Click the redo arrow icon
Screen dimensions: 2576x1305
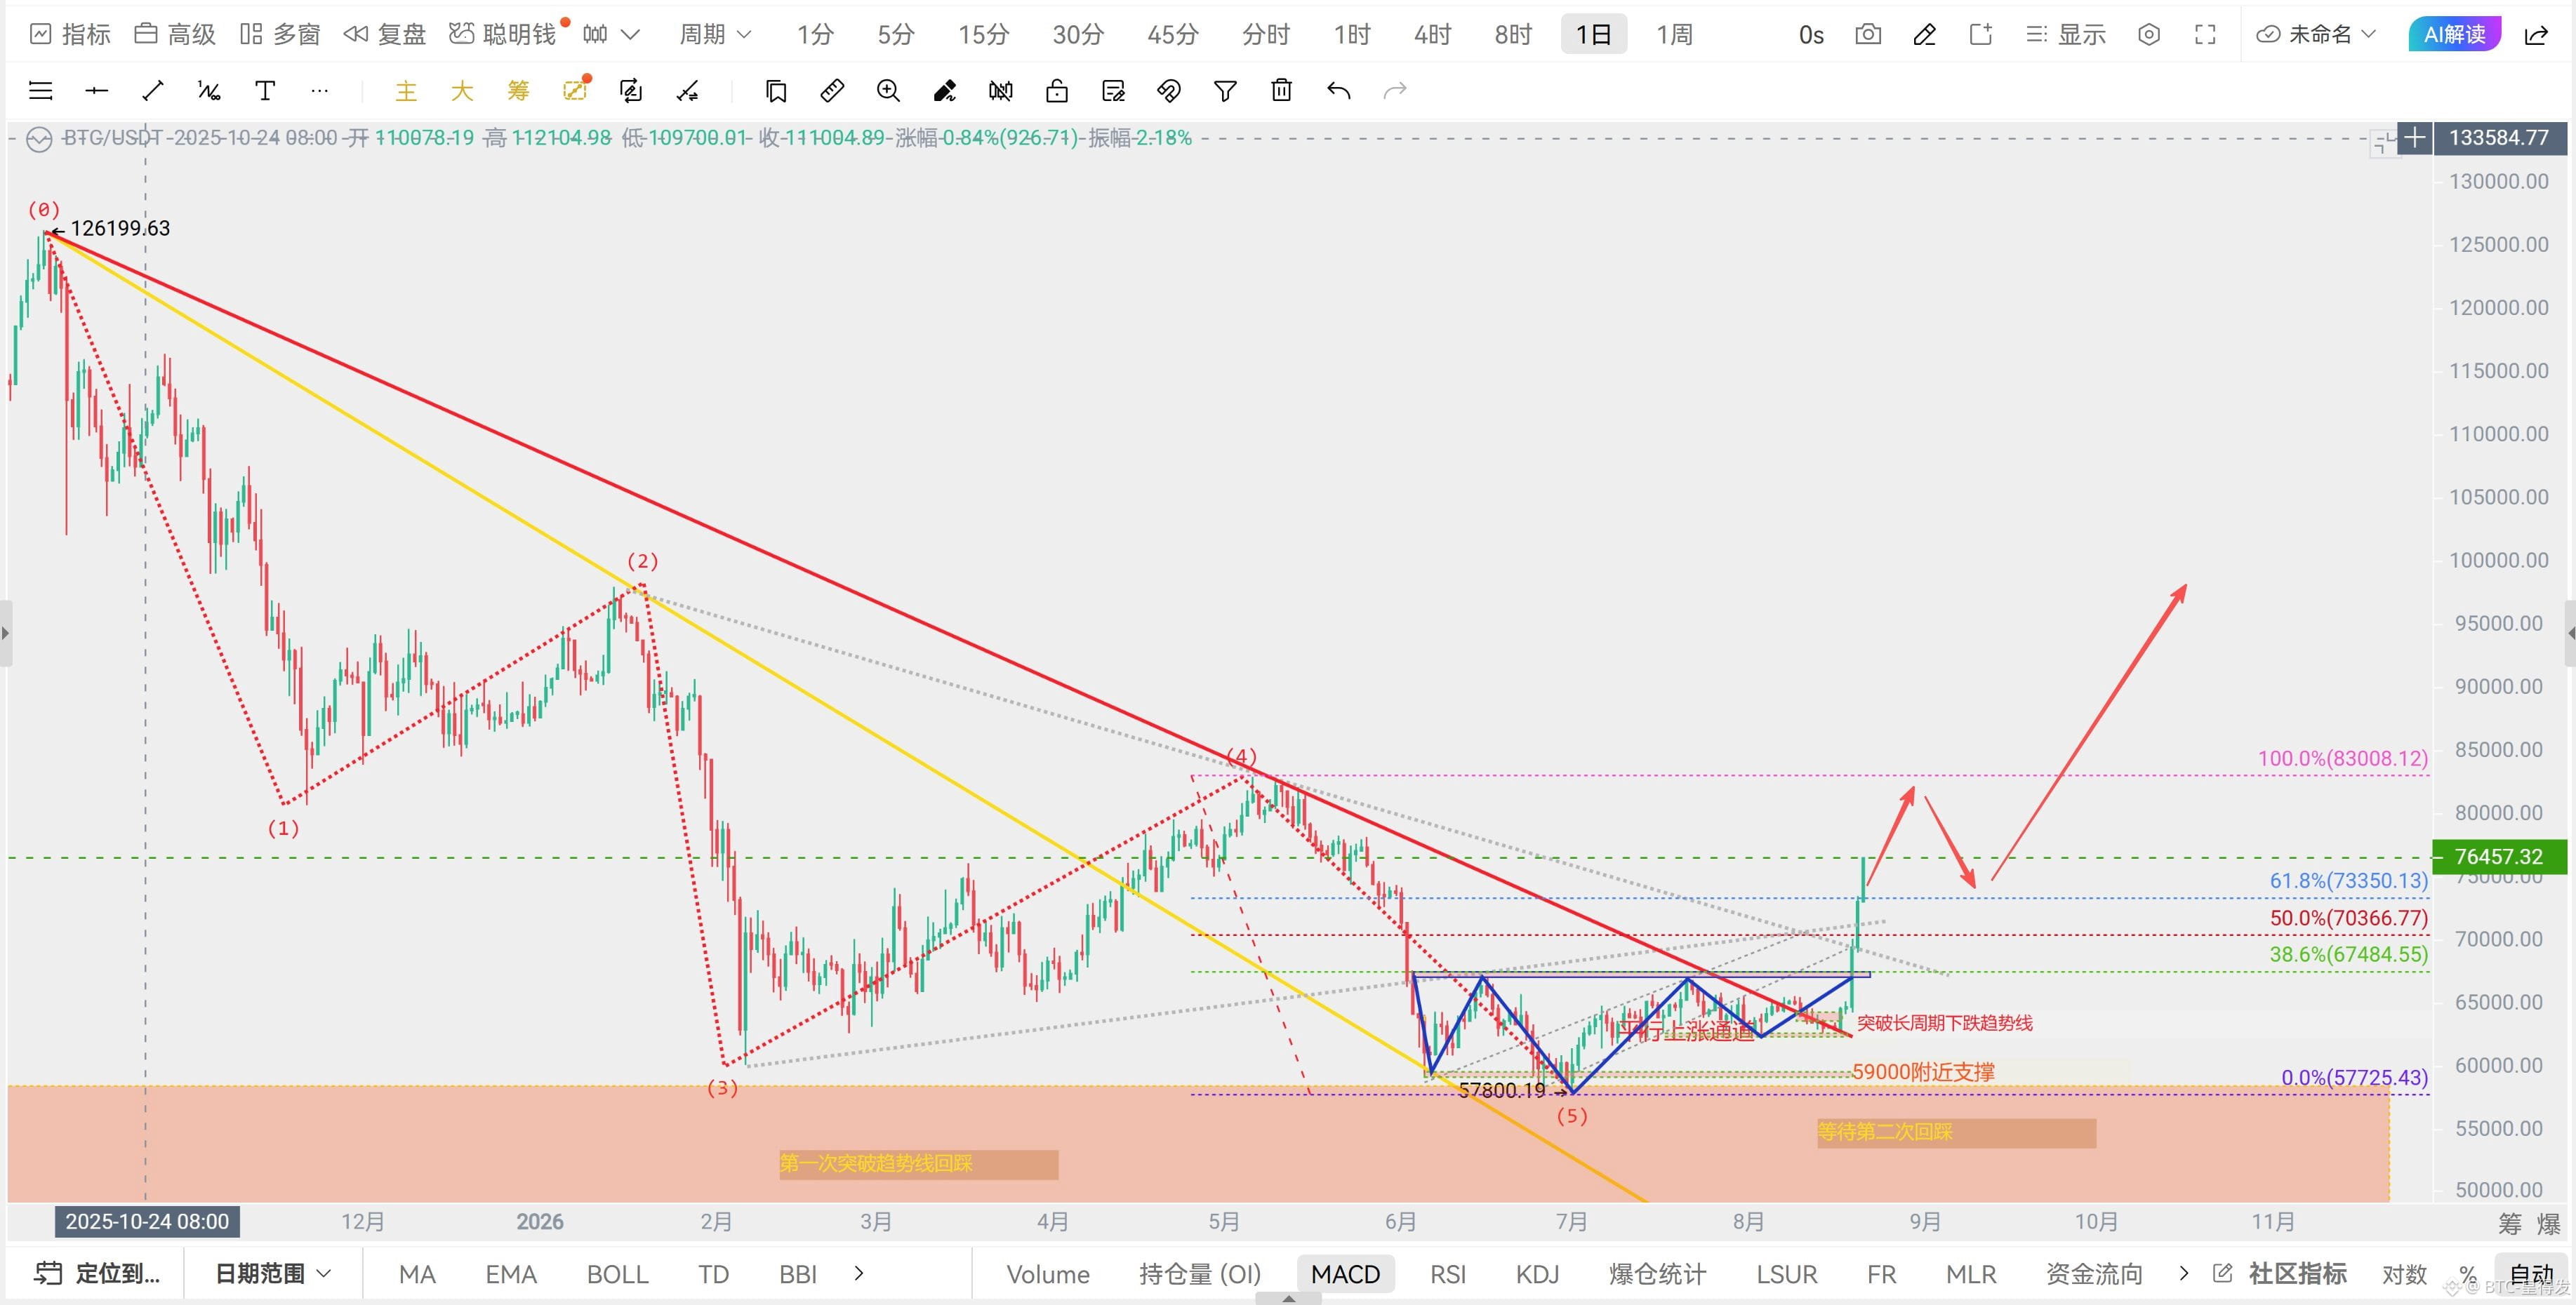coord(1395,92)
